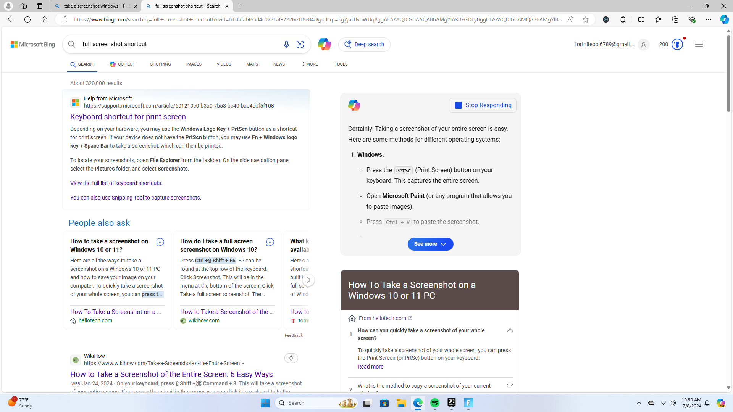Show hidden system tray icons
Screen dimensions: 733x412
pos(639,403)
